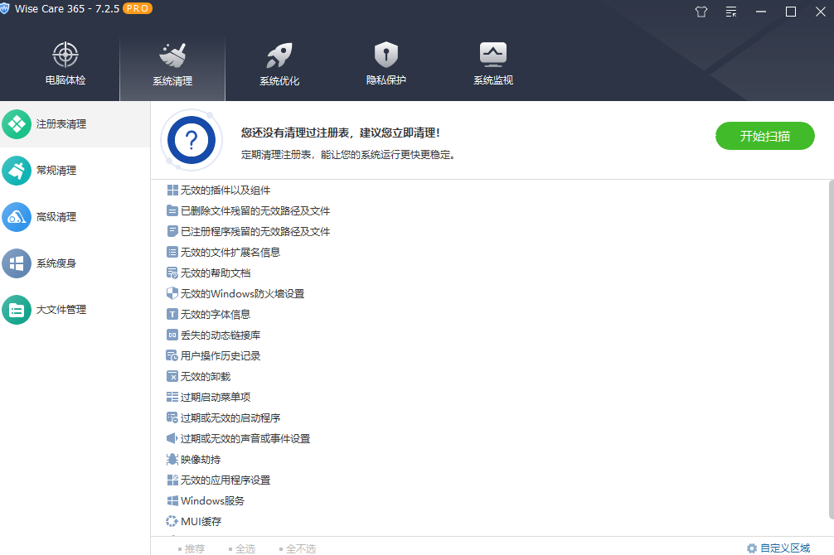Viewport: 834px width, 555px height.
Task: Open the main menu from title bar
Action: pos(730,12)
